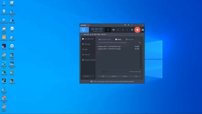
Task: Open the Google Chrome desktop shortcut
Action: click(4, 56)
